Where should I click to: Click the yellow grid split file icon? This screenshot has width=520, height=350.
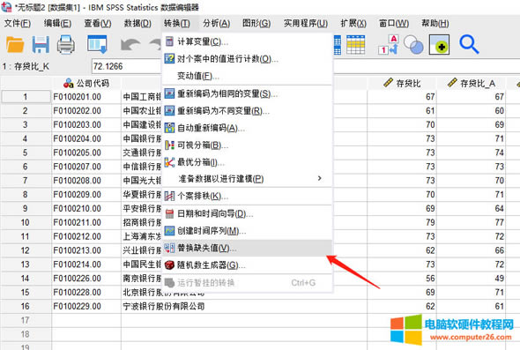355,44
